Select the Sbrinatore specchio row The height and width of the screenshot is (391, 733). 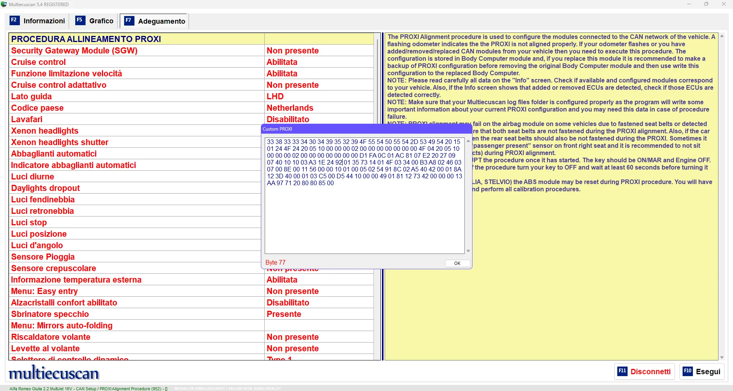191,314
